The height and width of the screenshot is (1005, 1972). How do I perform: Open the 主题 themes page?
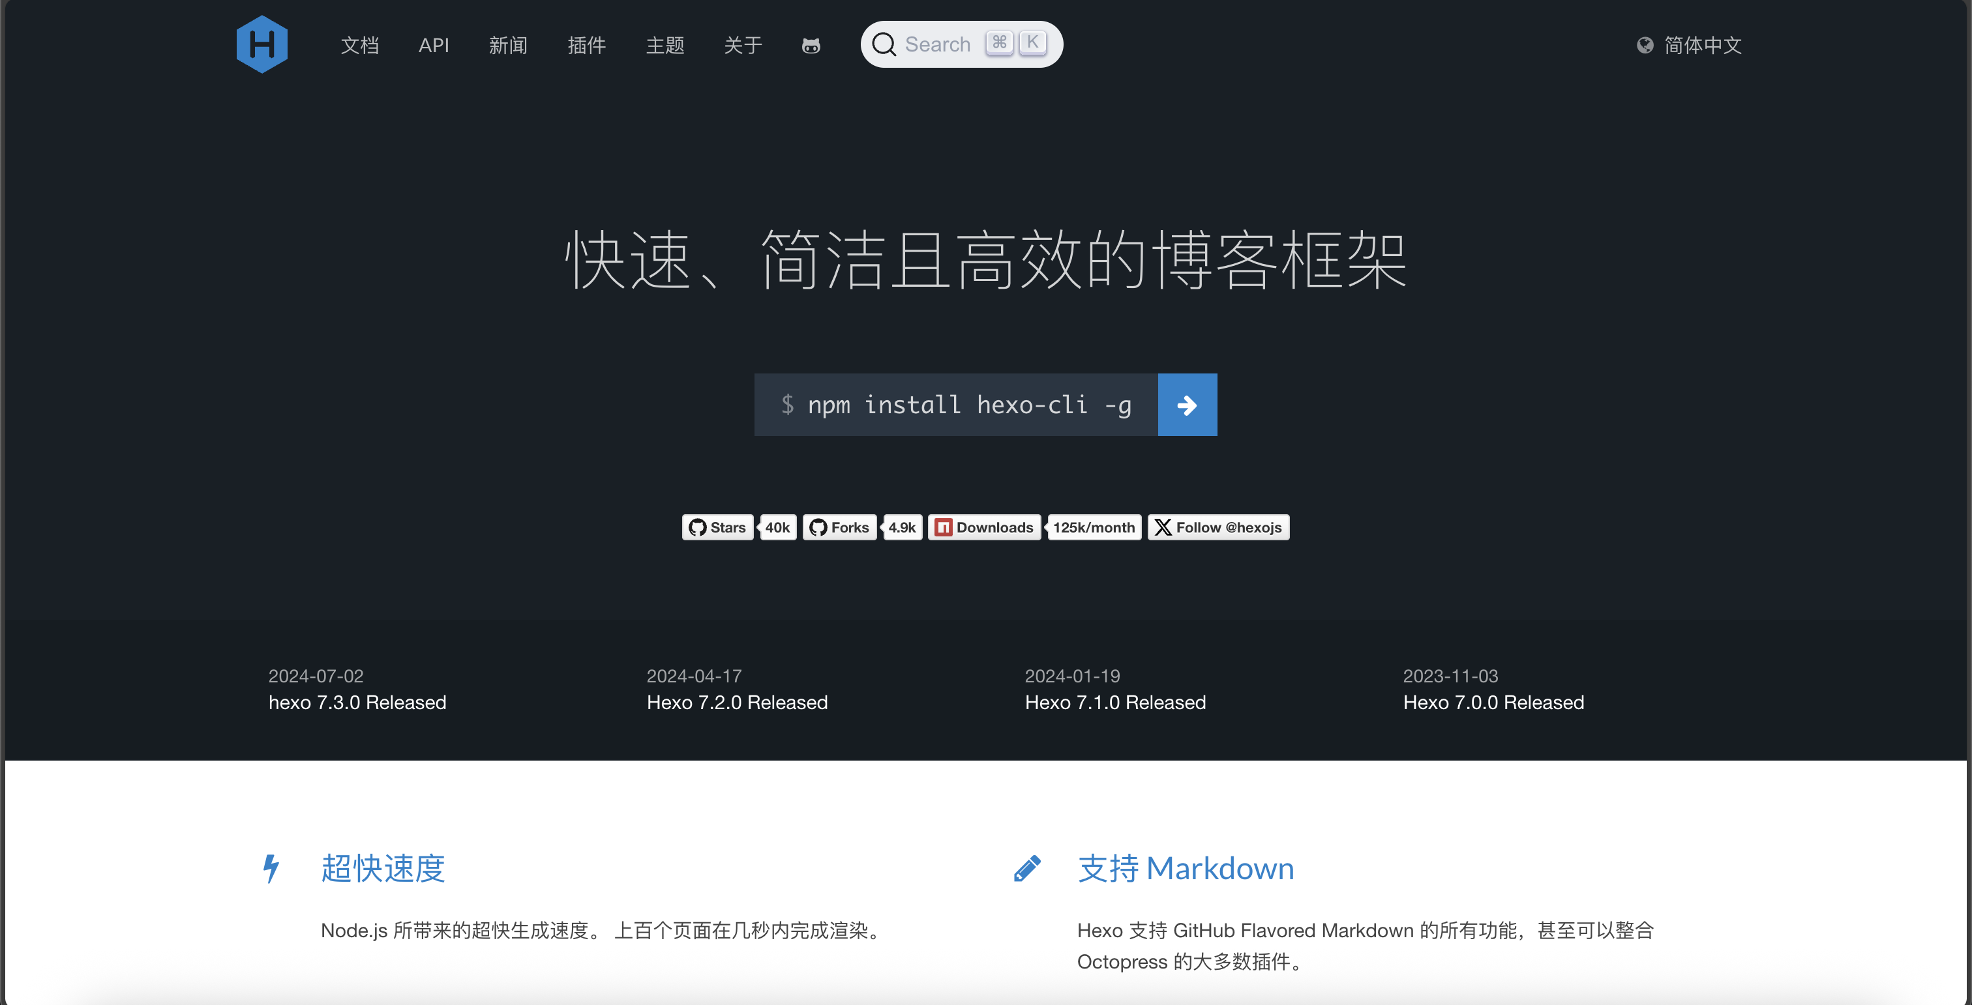click(665, 45)
